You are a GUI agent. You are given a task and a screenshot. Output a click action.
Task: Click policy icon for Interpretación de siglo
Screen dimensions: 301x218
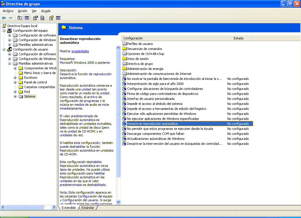coord(124,84)
